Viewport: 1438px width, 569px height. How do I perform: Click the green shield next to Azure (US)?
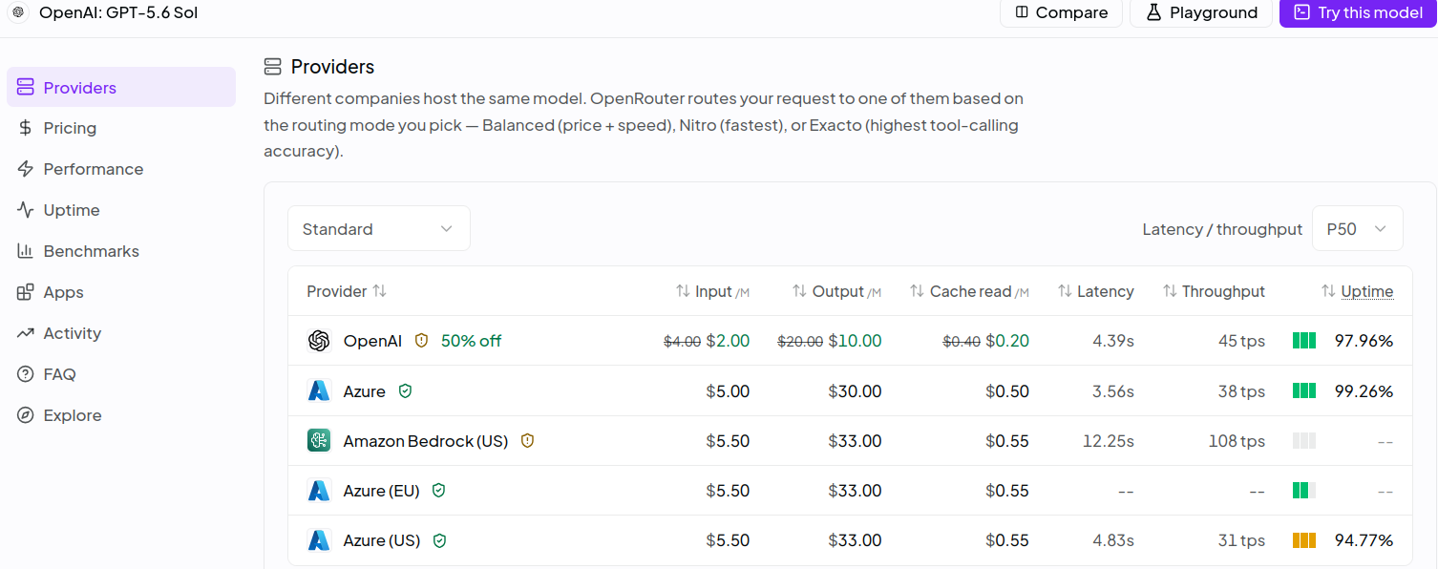439,539
